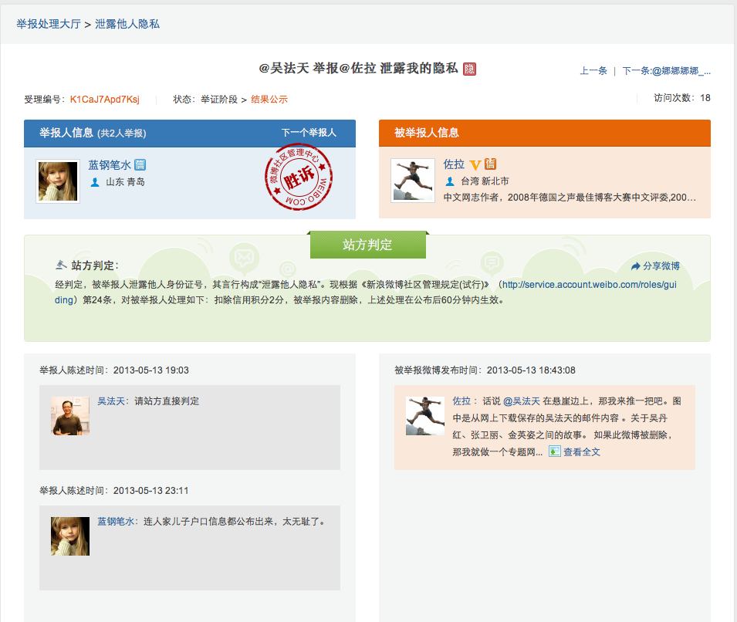Viewport: 737px width, 622px height.
Task: Go to 上一条 previous report
Action: point(593,71)
